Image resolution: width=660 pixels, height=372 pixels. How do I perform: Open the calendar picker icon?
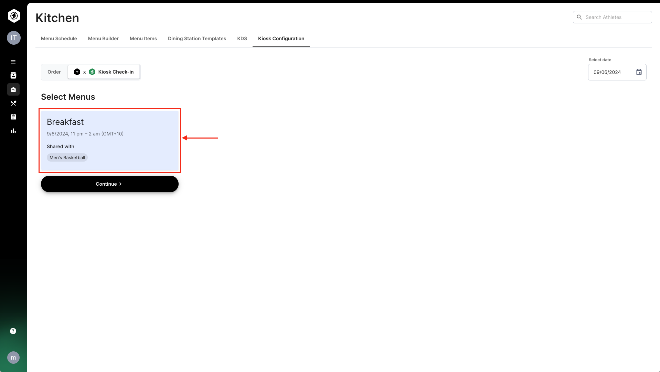pyautogui.click(x=639, y=72)
